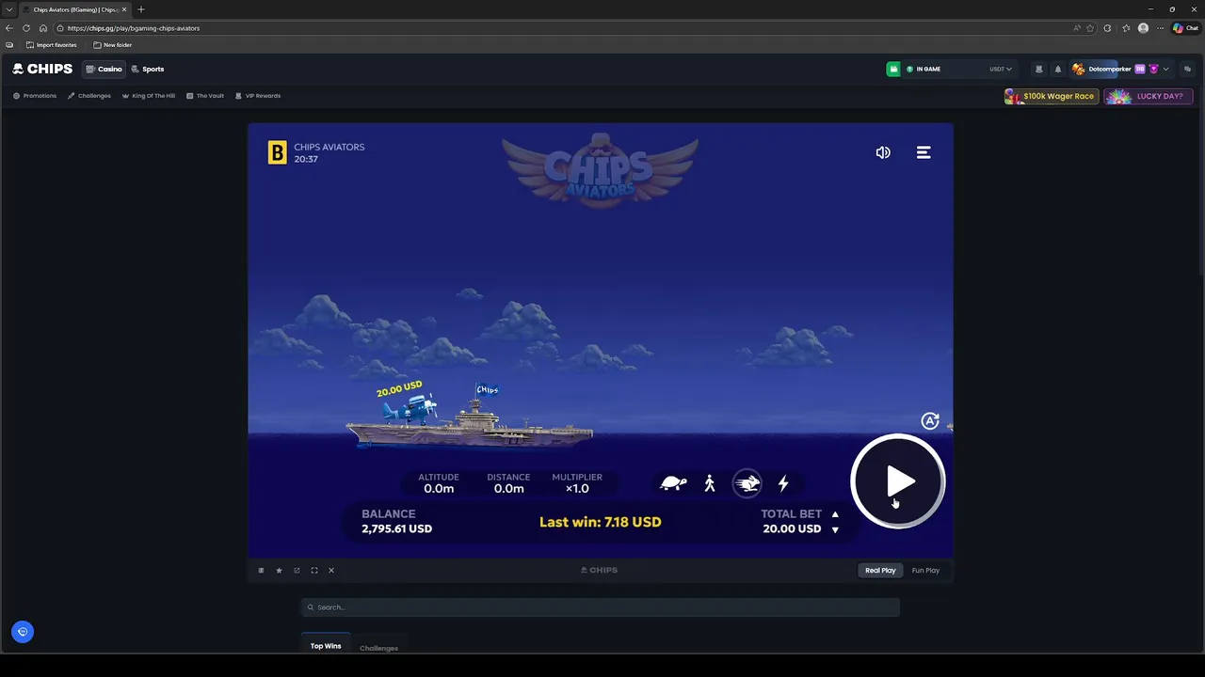Open the browser Chat copilot button
1205x677 pixels.
tap(1185, 28)
